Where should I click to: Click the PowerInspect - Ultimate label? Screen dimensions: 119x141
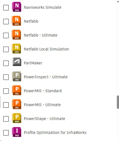click(46, 77)
